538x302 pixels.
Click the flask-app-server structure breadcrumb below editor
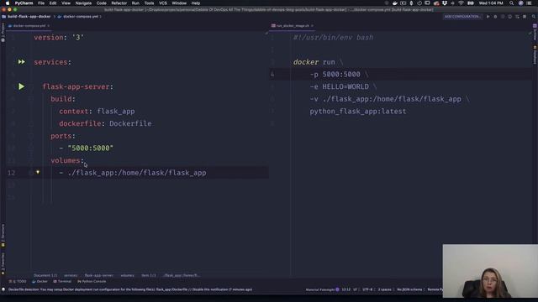[x=99, y=275]
